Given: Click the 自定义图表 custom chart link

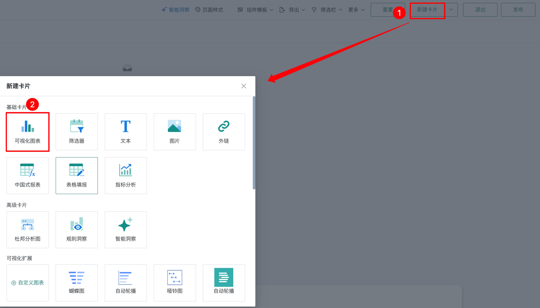Looking at the screenshot, I should (x=28, y=283).
